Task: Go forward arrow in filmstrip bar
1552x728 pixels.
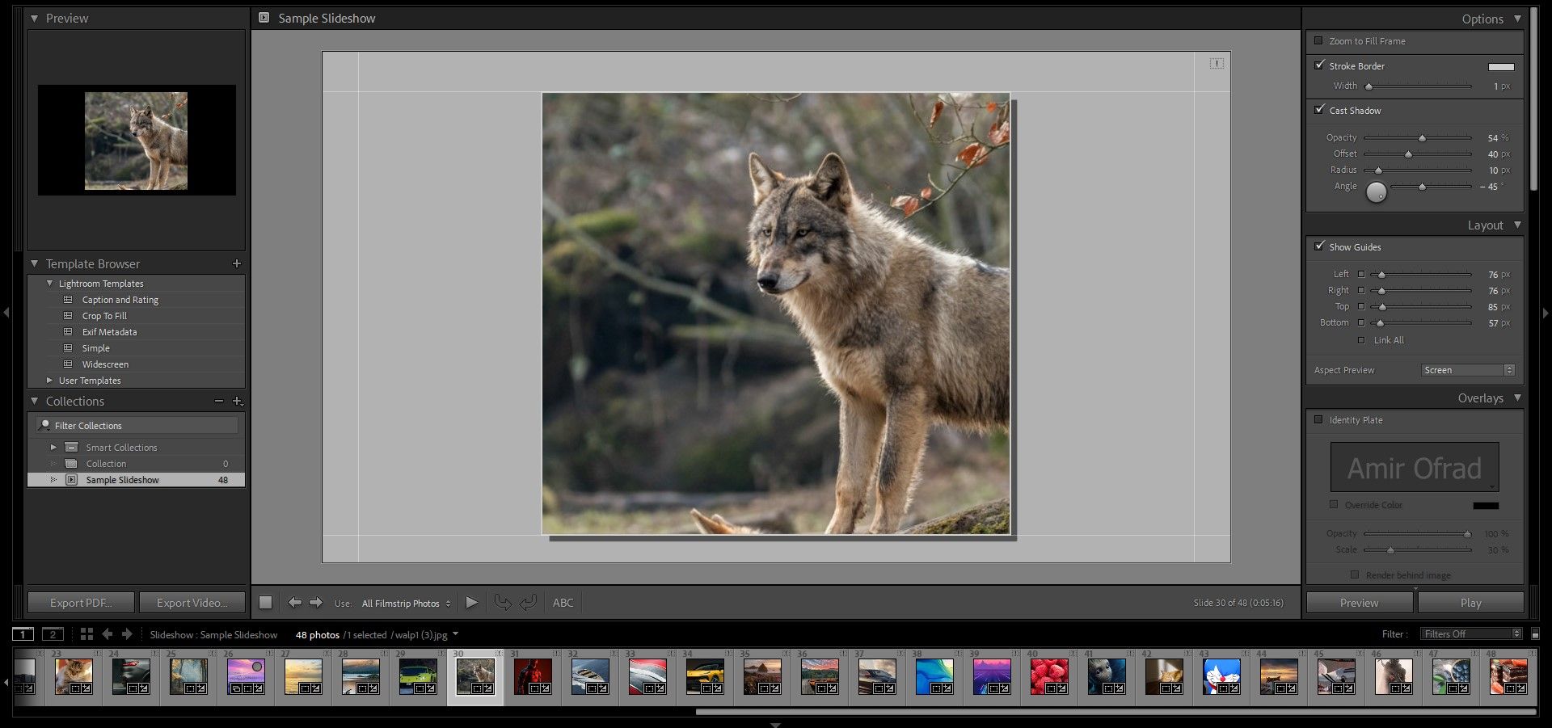Action: 127,634
